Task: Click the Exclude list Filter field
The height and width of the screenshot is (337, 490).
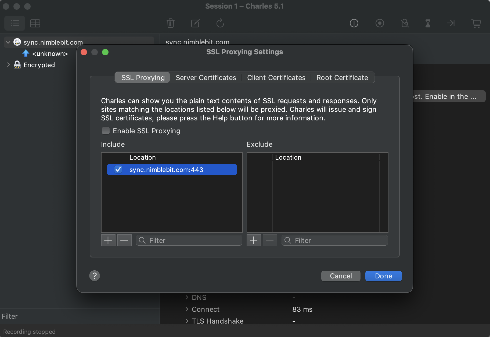Action: tap(335, 240)
